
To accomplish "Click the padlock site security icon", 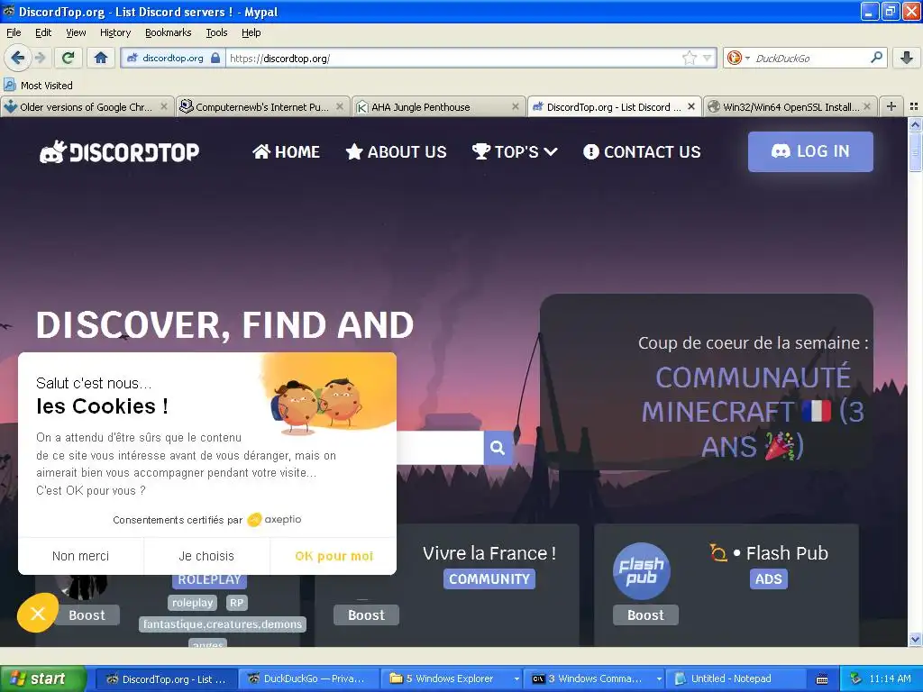I will click(215, 58).
